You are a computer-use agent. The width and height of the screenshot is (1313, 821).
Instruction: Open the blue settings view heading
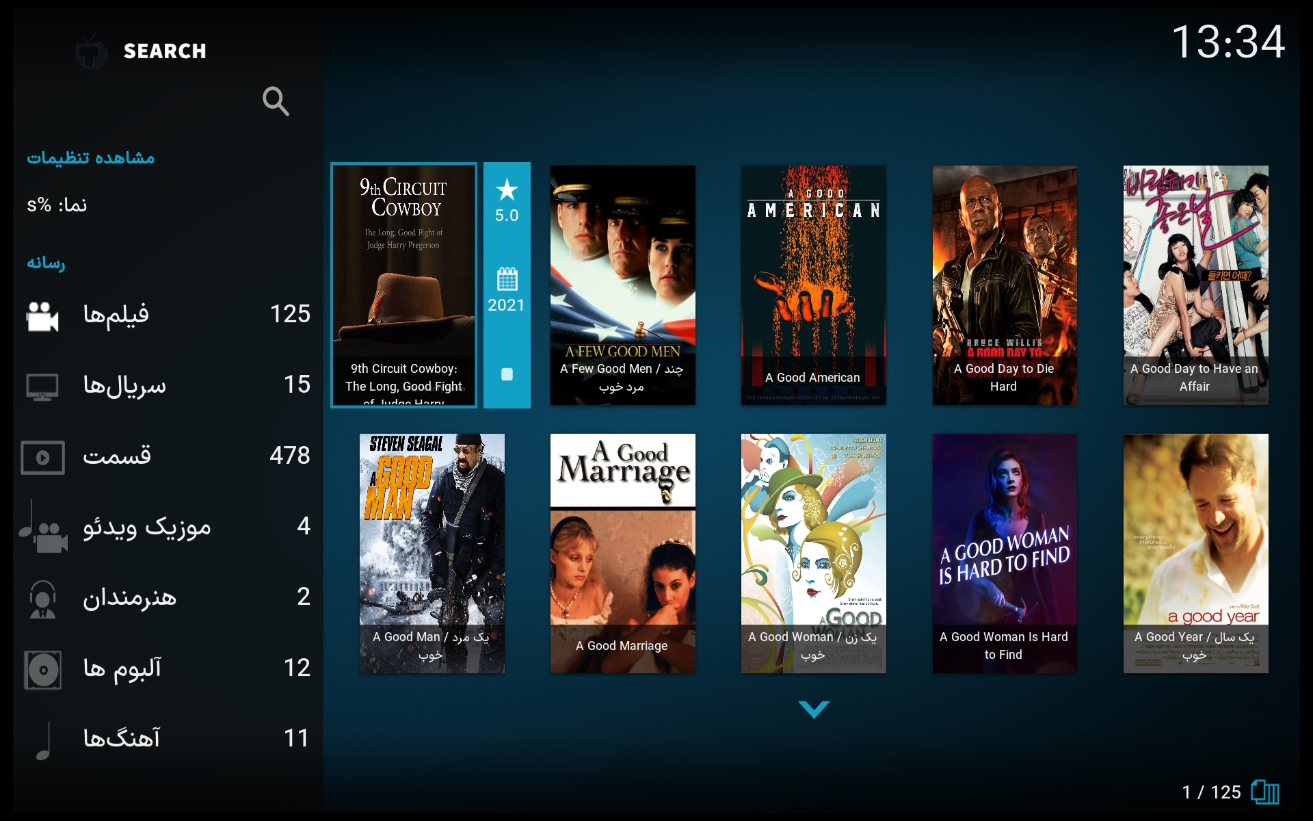click(x=91, y=158)
